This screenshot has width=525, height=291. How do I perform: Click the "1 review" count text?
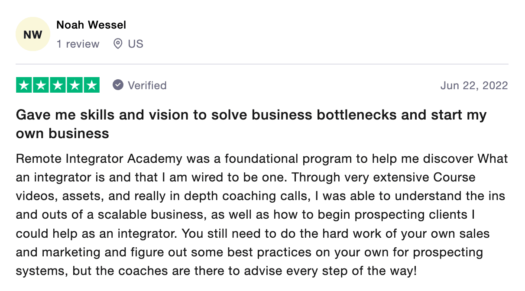(78, 44)
